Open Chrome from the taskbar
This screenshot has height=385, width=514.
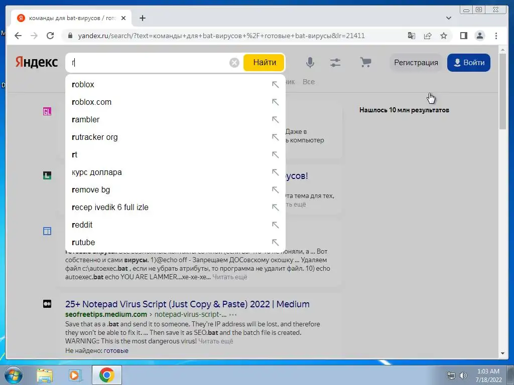pyautogui.click(x=107, y=375)
